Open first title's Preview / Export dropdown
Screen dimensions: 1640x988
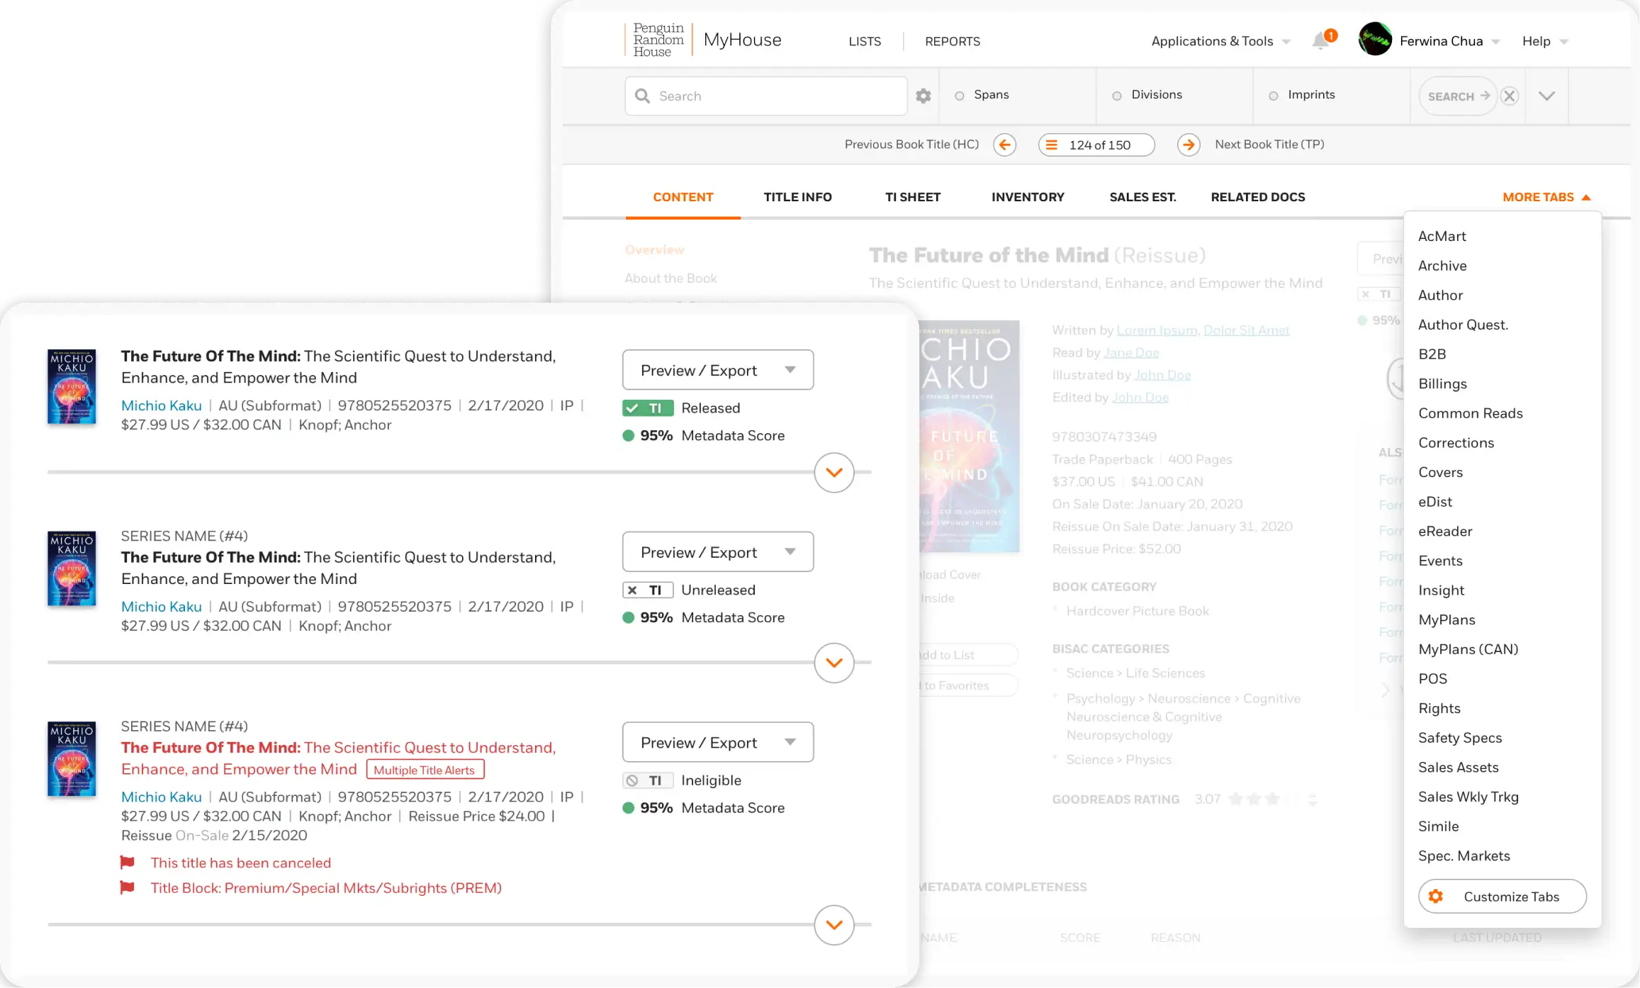click(717, 370)
